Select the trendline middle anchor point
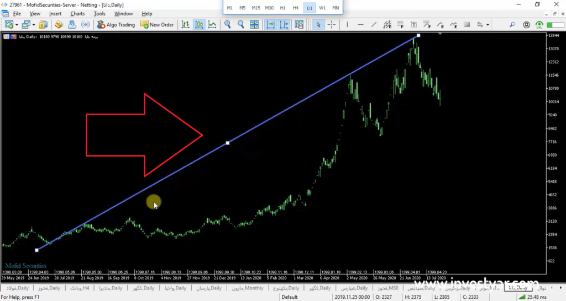Screen dimensions: 566x301 coord(227,143)
